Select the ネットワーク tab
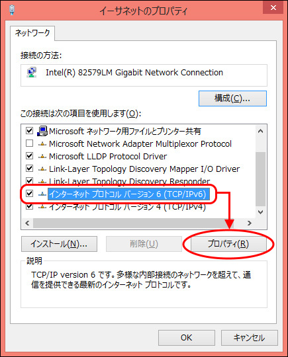Screen dimensions: 288x357 pyautogui.click(x=32, y=33)
